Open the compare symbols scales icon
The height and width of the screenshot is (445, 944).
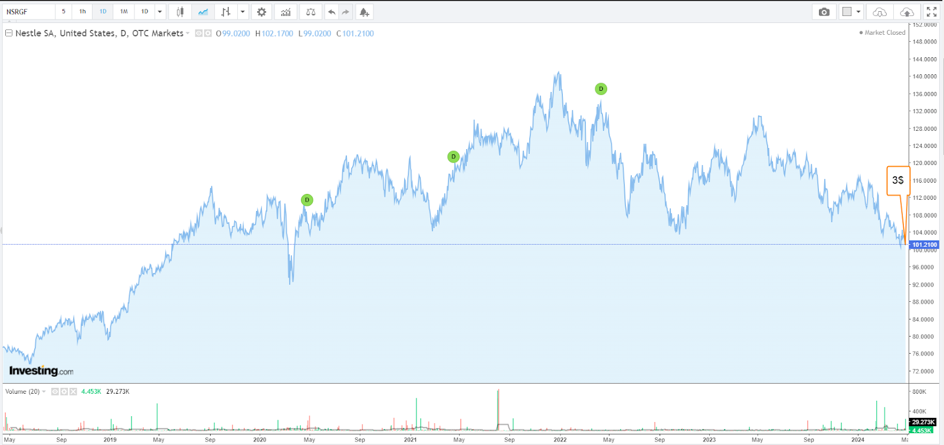click(310, 12)
